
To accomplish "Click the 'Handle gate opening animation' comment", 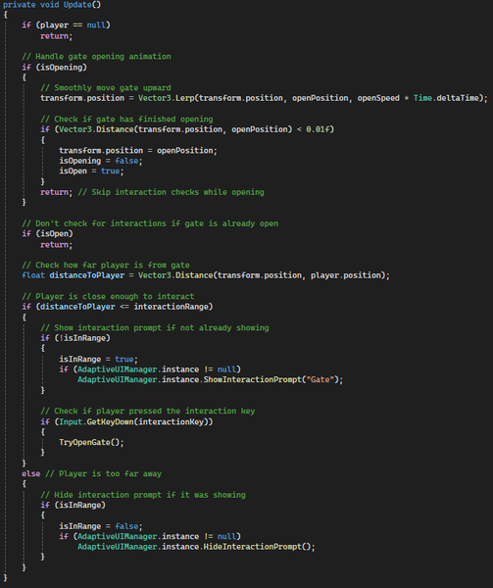I will click(x=96, y=56).
